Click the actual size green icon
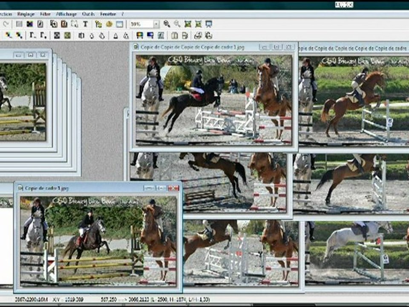Screen dimensions: 409x307 click(188, 24)
